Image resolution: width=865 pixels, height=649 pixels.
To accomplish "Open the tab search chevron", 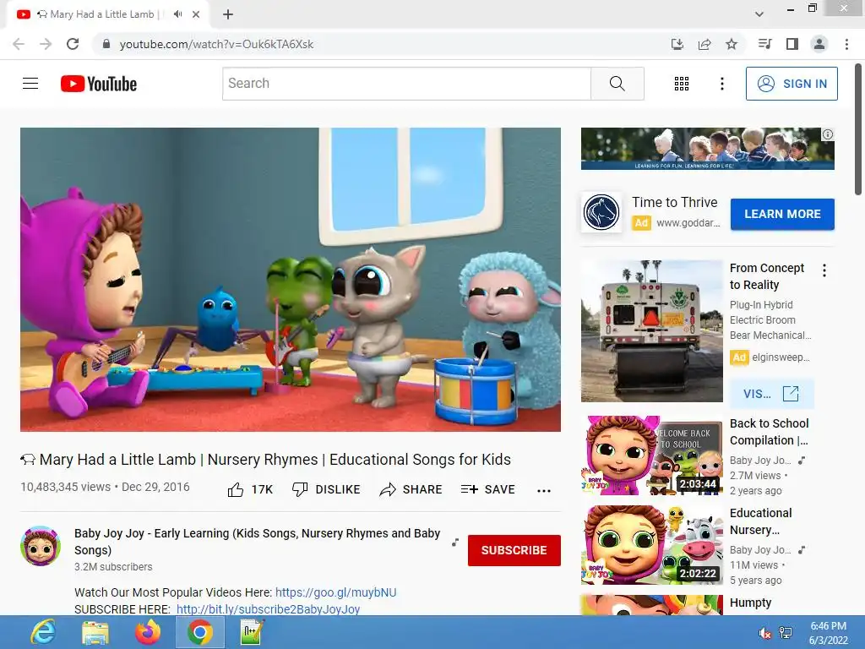I will (x=759, y=14).
